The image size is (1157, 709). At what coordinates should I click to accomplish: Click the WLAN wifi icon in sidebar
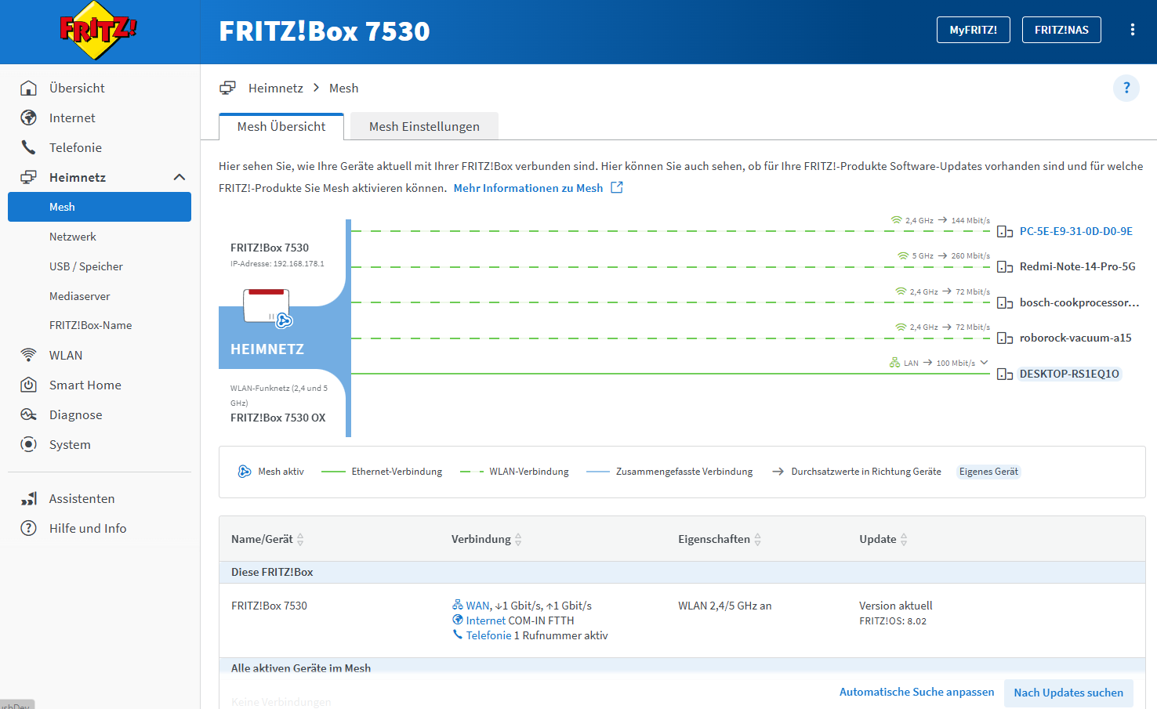[28, 355]
